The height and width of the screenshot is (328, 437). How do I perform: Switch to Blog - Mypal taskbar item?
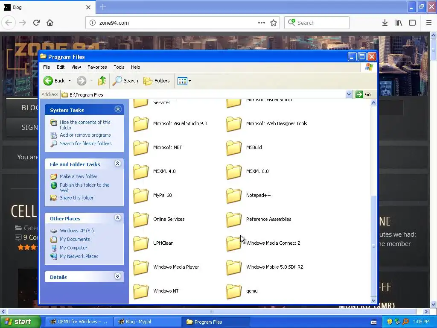point(147,322)
